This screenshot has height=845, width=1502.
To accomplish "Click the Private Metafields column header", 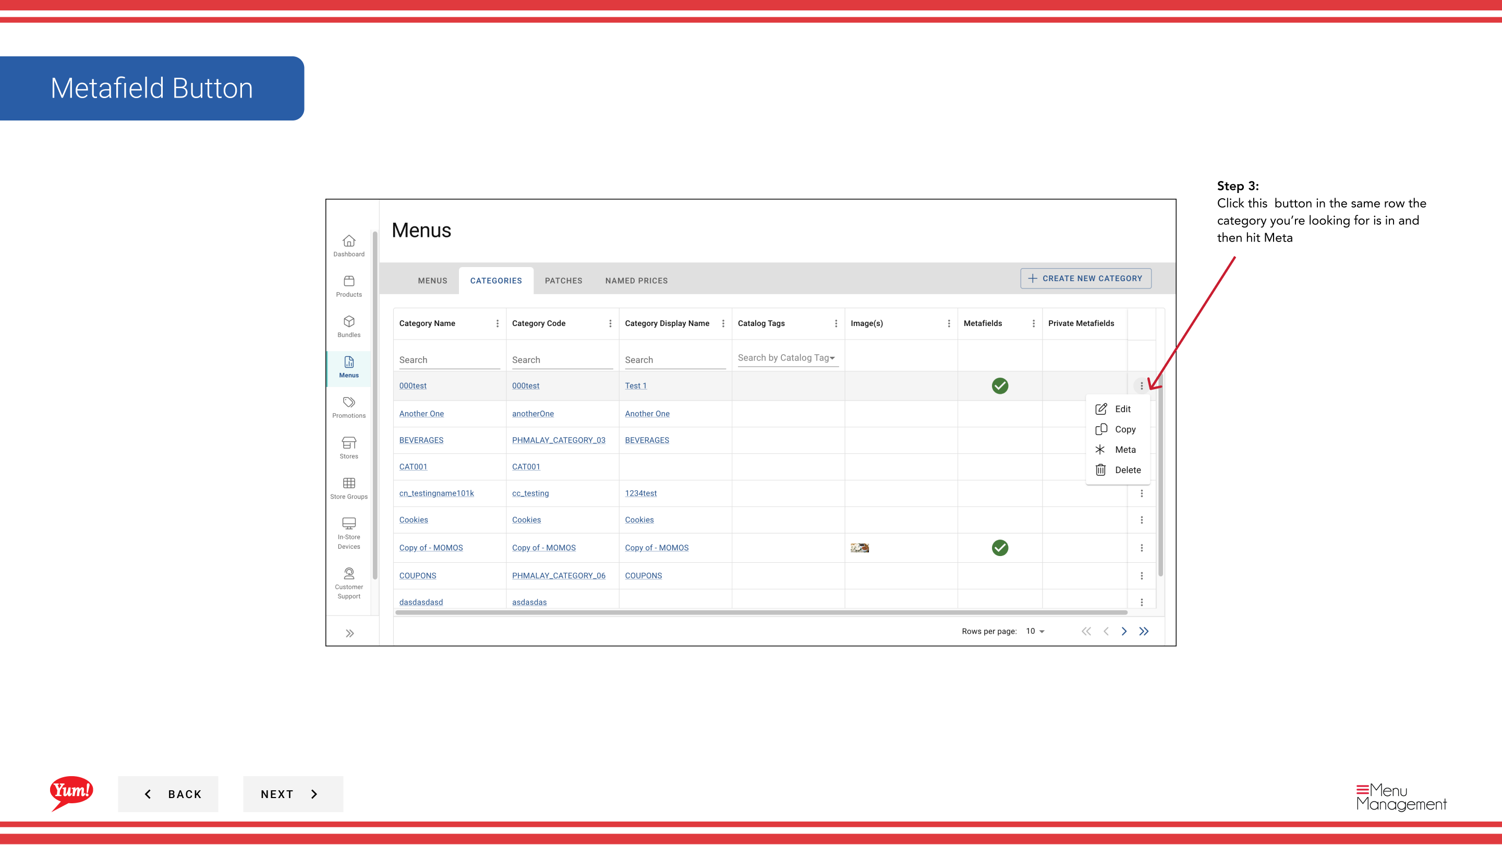I will pyautogui.click(x=1081, y=323).
